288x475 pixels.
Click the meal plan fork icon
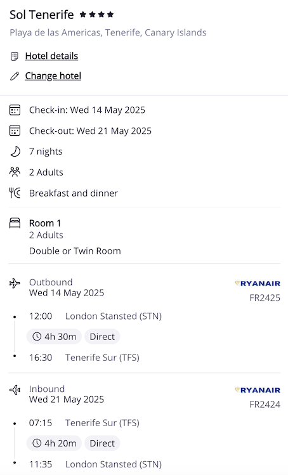click(15, 193)
